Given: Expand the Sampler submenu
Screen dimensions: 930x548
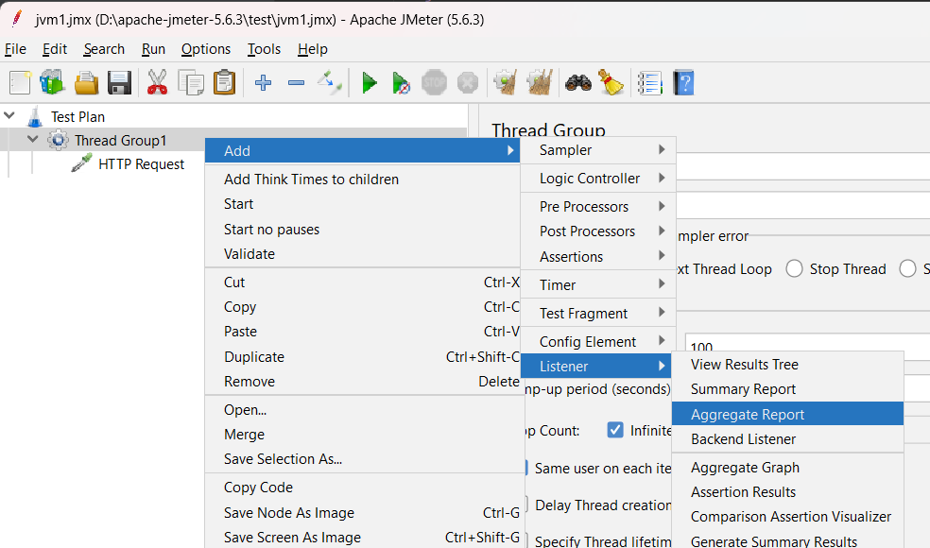Looking at the screenshot, I should (x=598, y=150).
